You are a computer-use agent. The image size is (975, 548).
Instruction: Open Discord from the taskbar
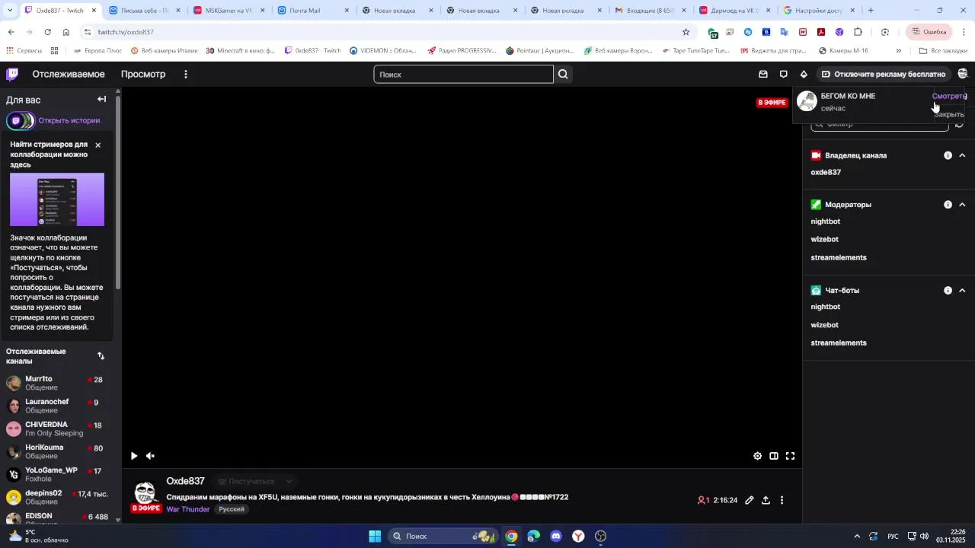(556, 536)
